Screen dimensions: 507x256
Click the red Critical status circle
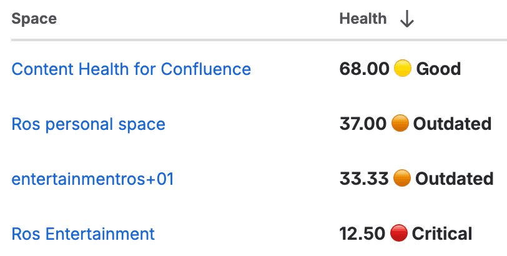tap(399, 234)
